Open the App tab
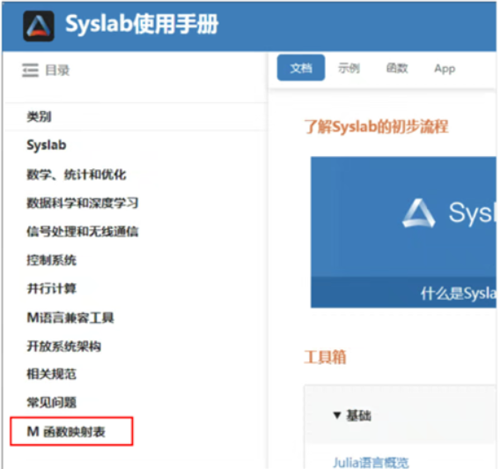Screen dimensions: 500x469 click(445, 69)
